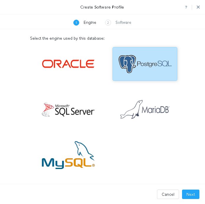Image resolution: width=205 pixels, height=204 pixels.
Task: Open help via question mark icon
Action: pos(186,7)
